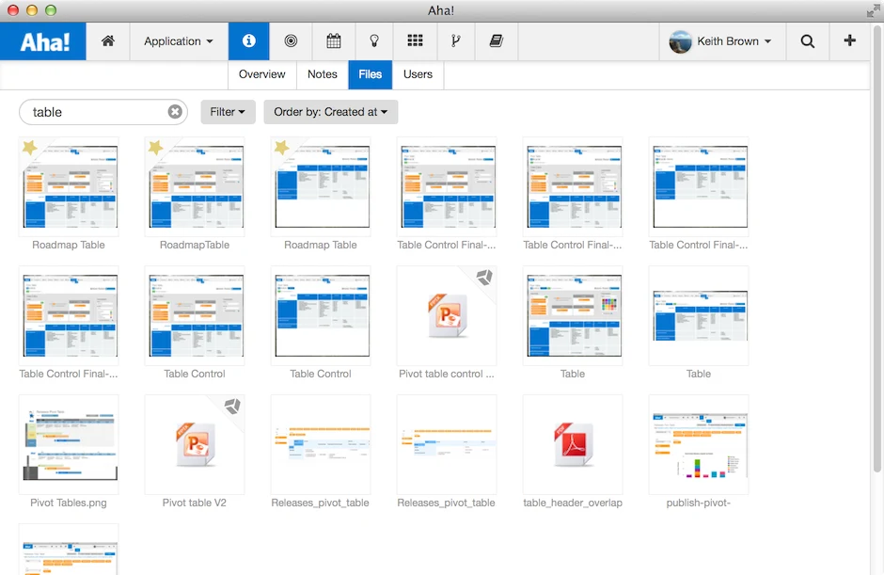Viewport: 884px width, 575px height.
Task: Open the publish-pivot- thumbnail
Action: [699, 444]
